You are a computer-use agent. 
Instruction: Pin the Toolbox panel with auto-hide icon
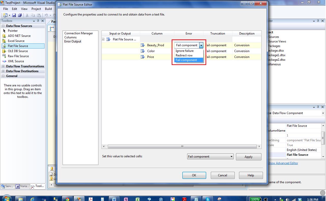coord(38,21)
